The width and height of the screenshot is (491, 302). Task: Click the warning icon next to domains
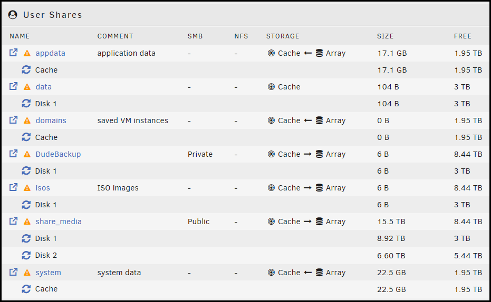[27, 120]
